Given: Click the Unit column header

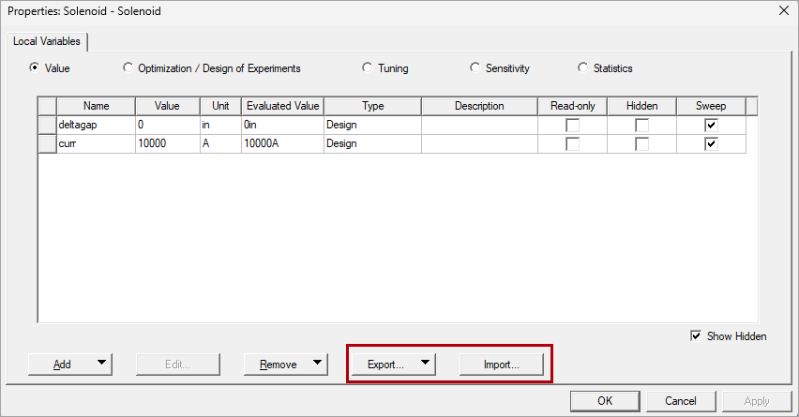Looking at the screenshot, I should point(220,106).
